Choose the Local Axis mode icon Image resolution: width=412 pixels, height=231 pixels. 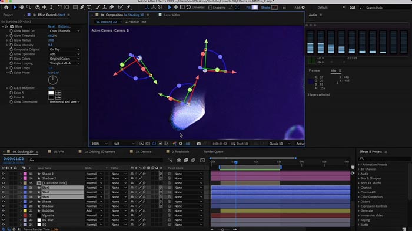(147, 7)
